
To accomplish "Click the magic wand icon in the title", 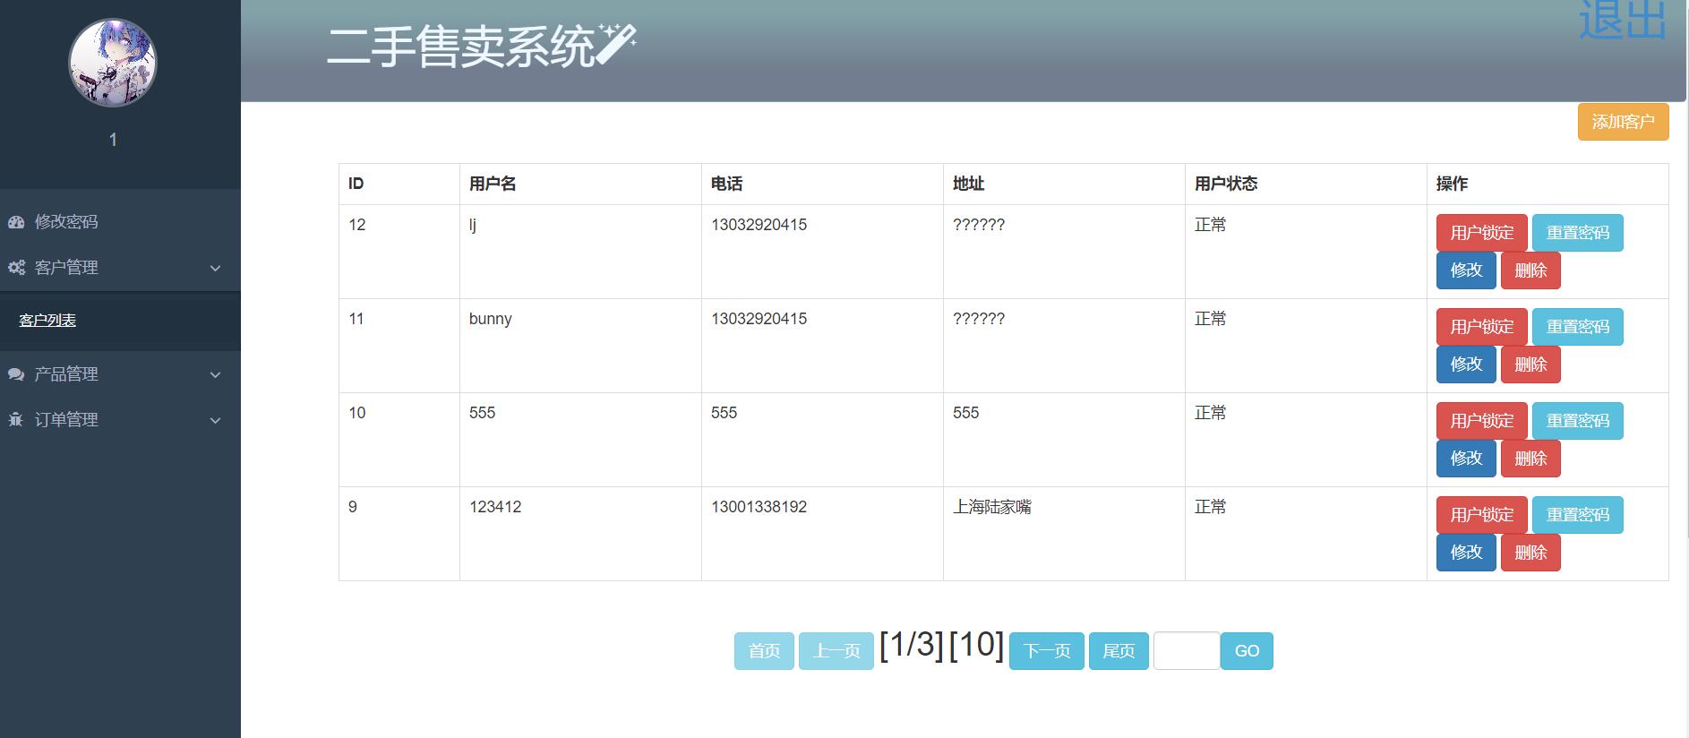I will pos(616,43).
